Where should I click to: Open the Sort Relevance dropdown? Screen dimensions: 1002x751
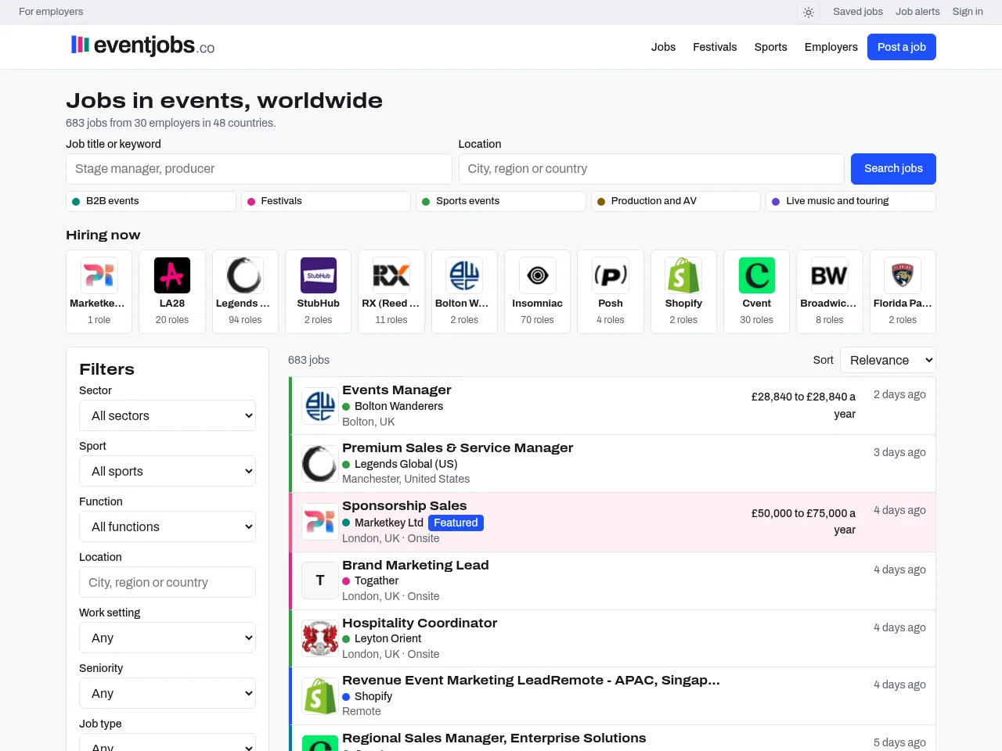888,360
